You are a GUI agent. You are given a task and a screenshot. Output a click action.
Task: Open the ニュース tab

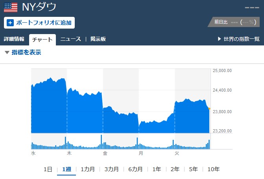pos(70,39)
